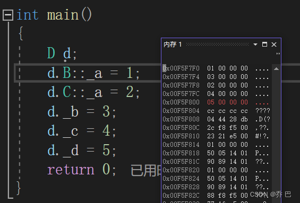Click memory address 0x00F5F7F0
Screen dimensions: 300x203
[181, 68]
